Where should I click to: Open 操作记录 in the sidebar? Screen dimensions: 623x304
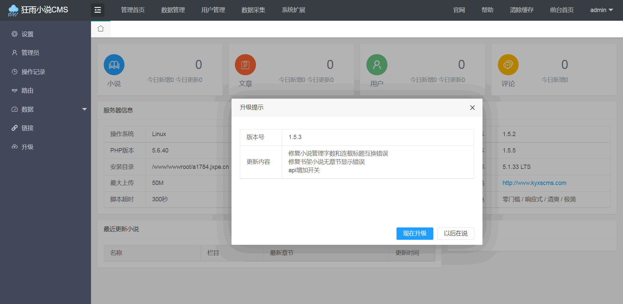(x=33, y=72)
